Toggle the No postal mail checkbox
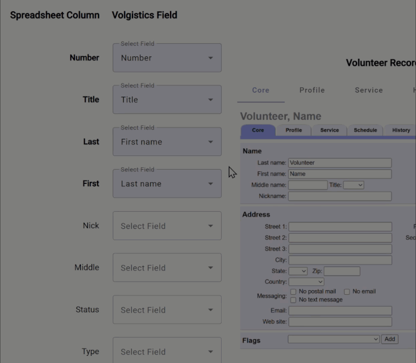Screen dimensions: 416x363 click(x=294, y=292)
